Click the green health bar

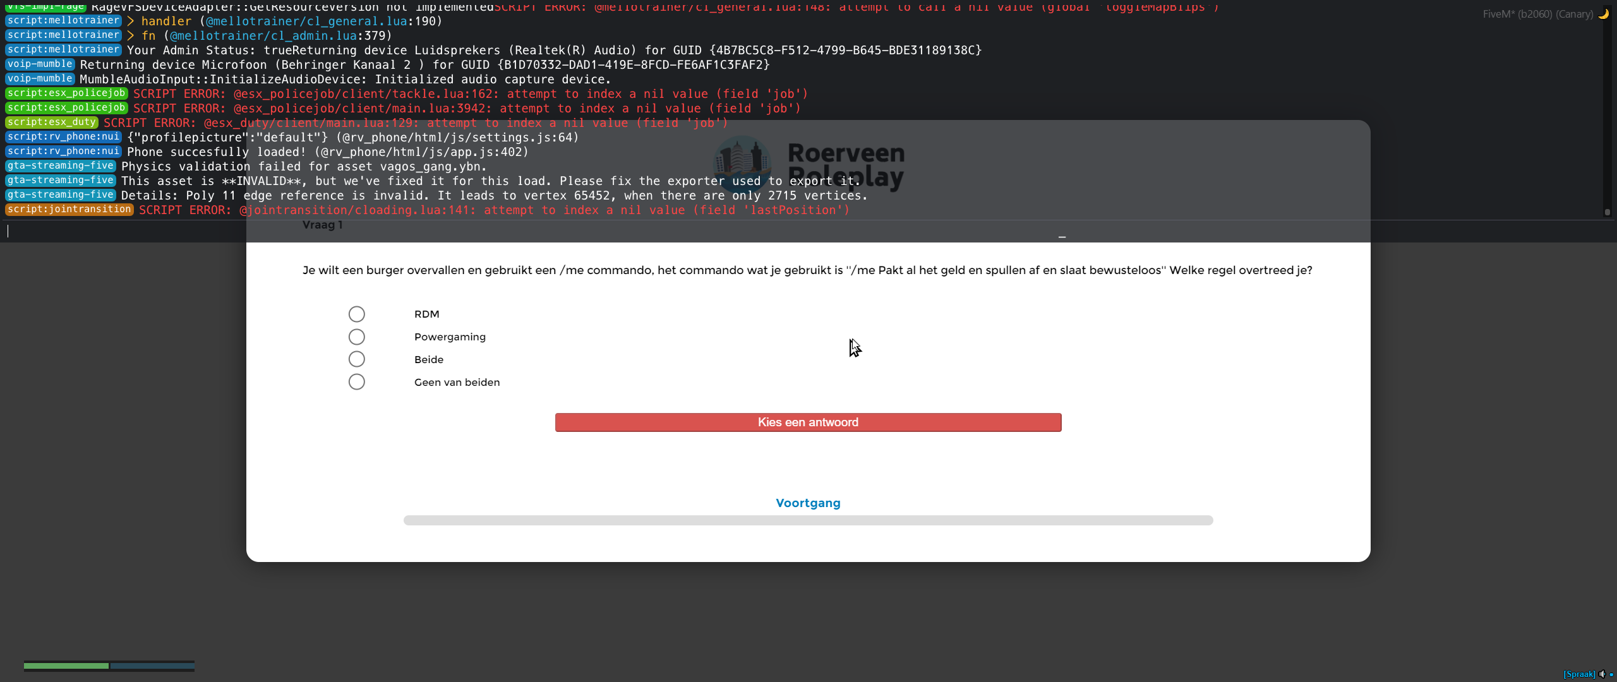(66, 666)
